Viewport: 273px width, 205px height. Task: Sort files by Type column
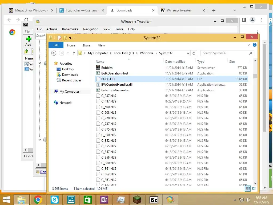pos(200,62)
